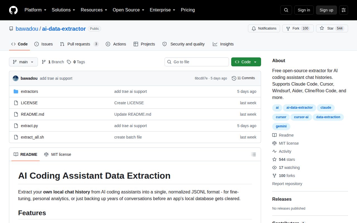The height and width of the screenshot is (223, 357).
Task: Open the bawadou owner link
Action: pyautogui.click(x=27, y=29)
